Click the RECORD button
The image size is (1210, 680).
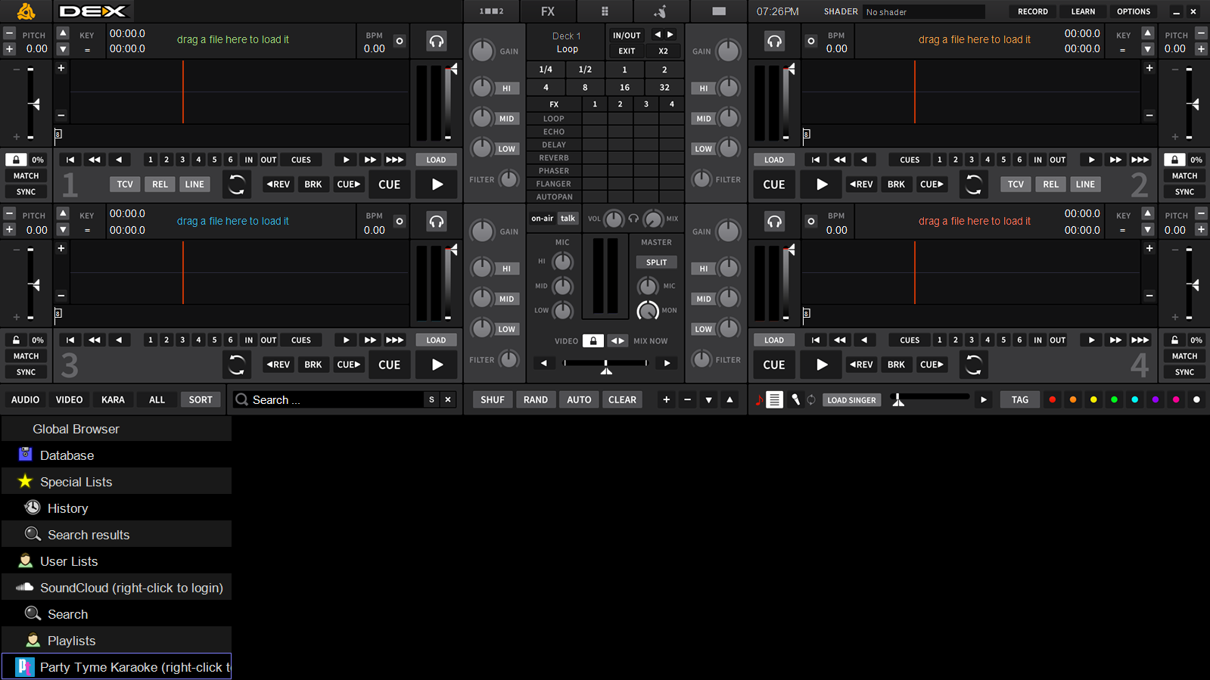point(1033,11)
